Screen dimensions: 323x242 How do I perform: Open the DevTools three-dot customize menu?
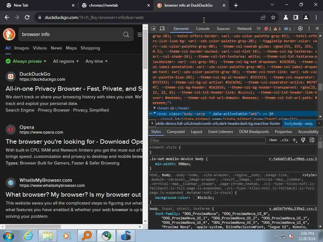[x=309, y=28]
